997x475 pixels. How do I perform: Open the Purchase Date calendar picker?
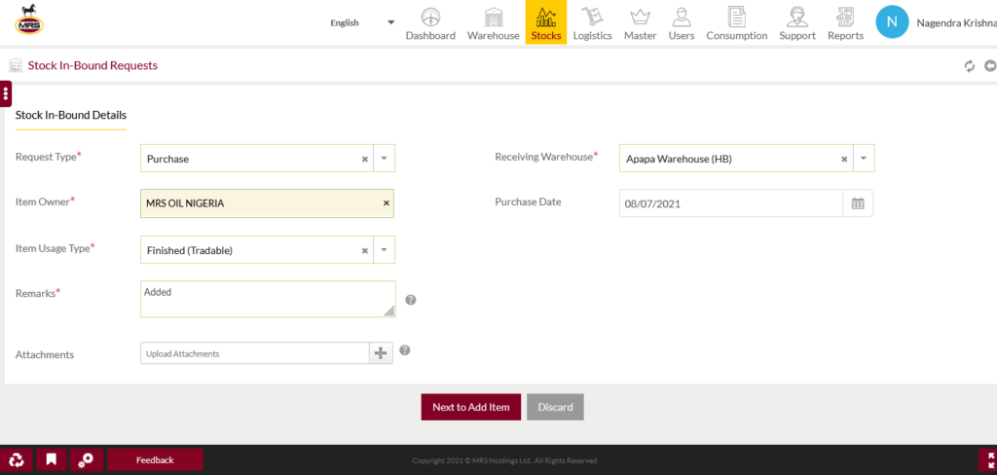[x=858, y=203]
